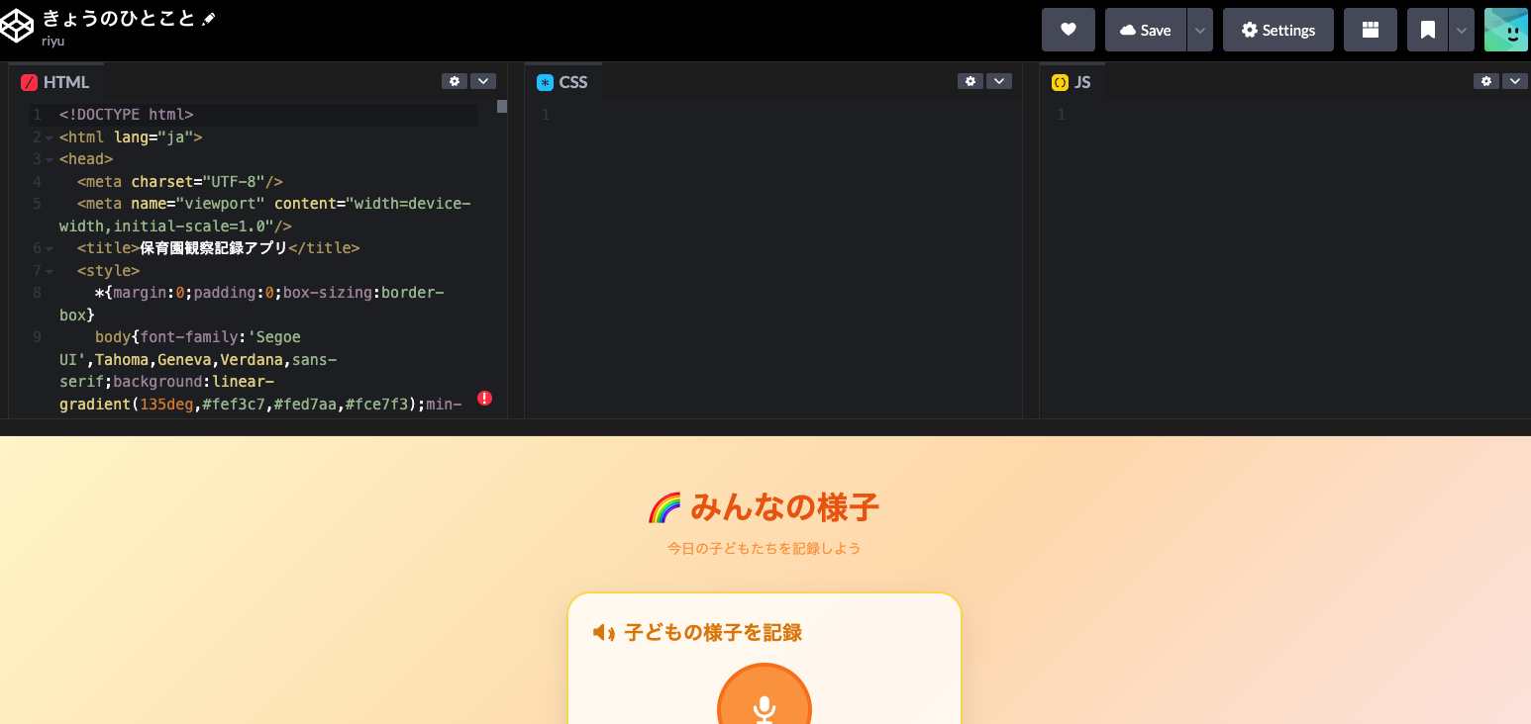Expand HTML editor chevron menu
Image resolution: width=1531 pixels, height=724 pixels.
(x=483, y=81)
